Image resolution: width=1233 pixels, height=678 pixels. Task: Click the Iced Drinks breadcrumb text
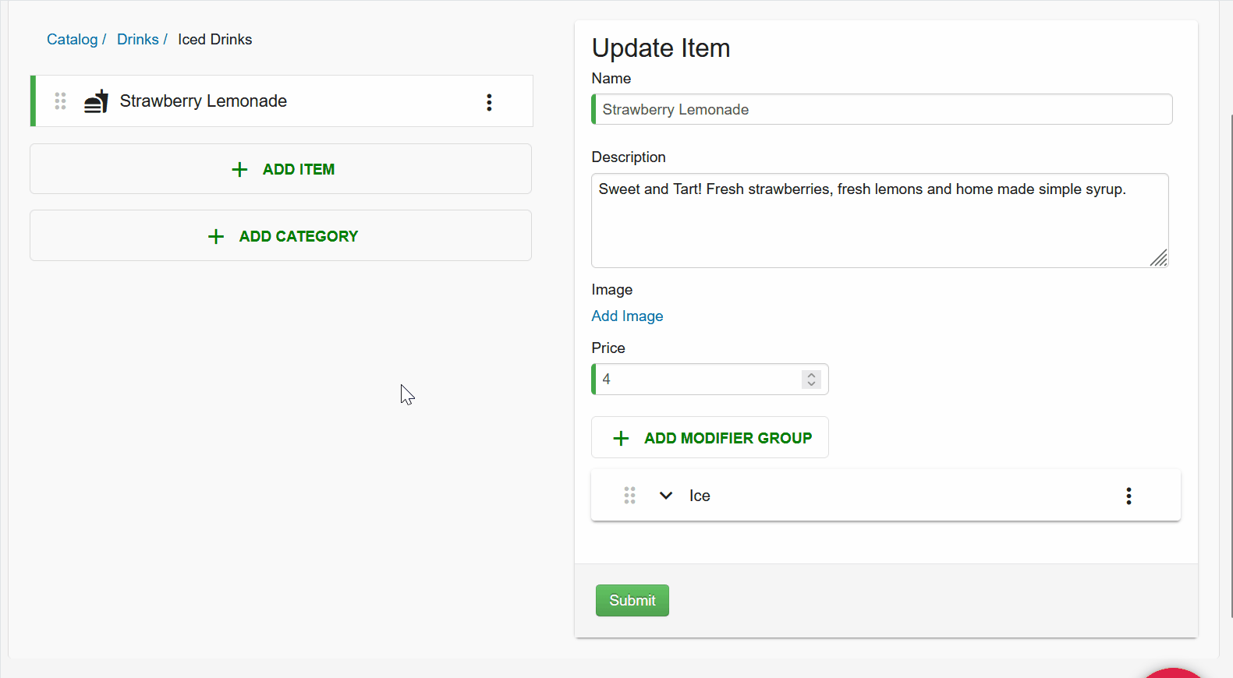tap(214, 40)
